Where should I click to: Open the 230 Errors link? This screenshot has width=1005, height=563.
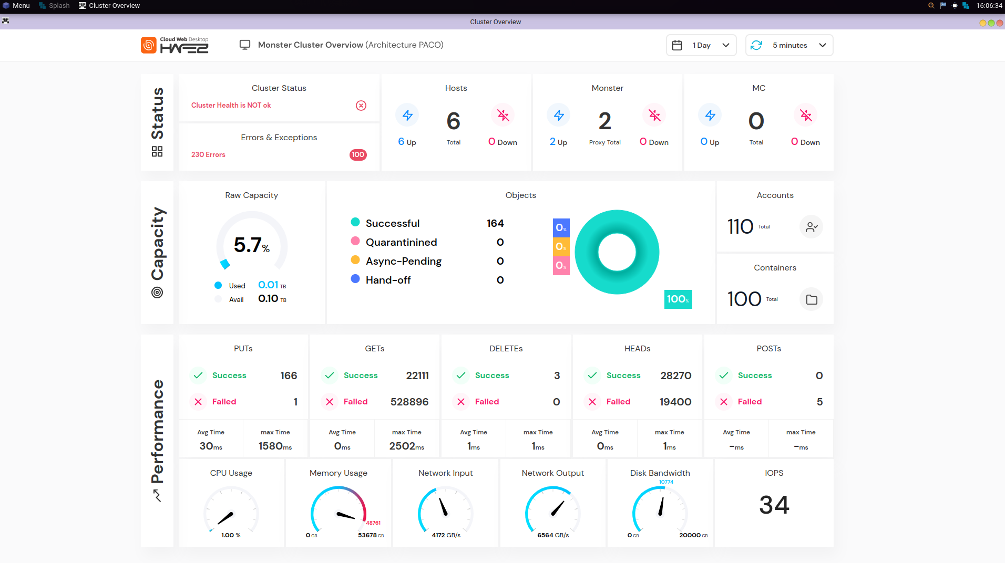click(208, 155)
